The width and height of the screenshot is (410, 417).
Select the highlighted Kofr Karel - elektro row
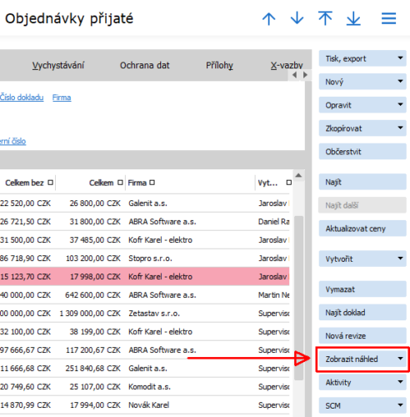(144, 277)
